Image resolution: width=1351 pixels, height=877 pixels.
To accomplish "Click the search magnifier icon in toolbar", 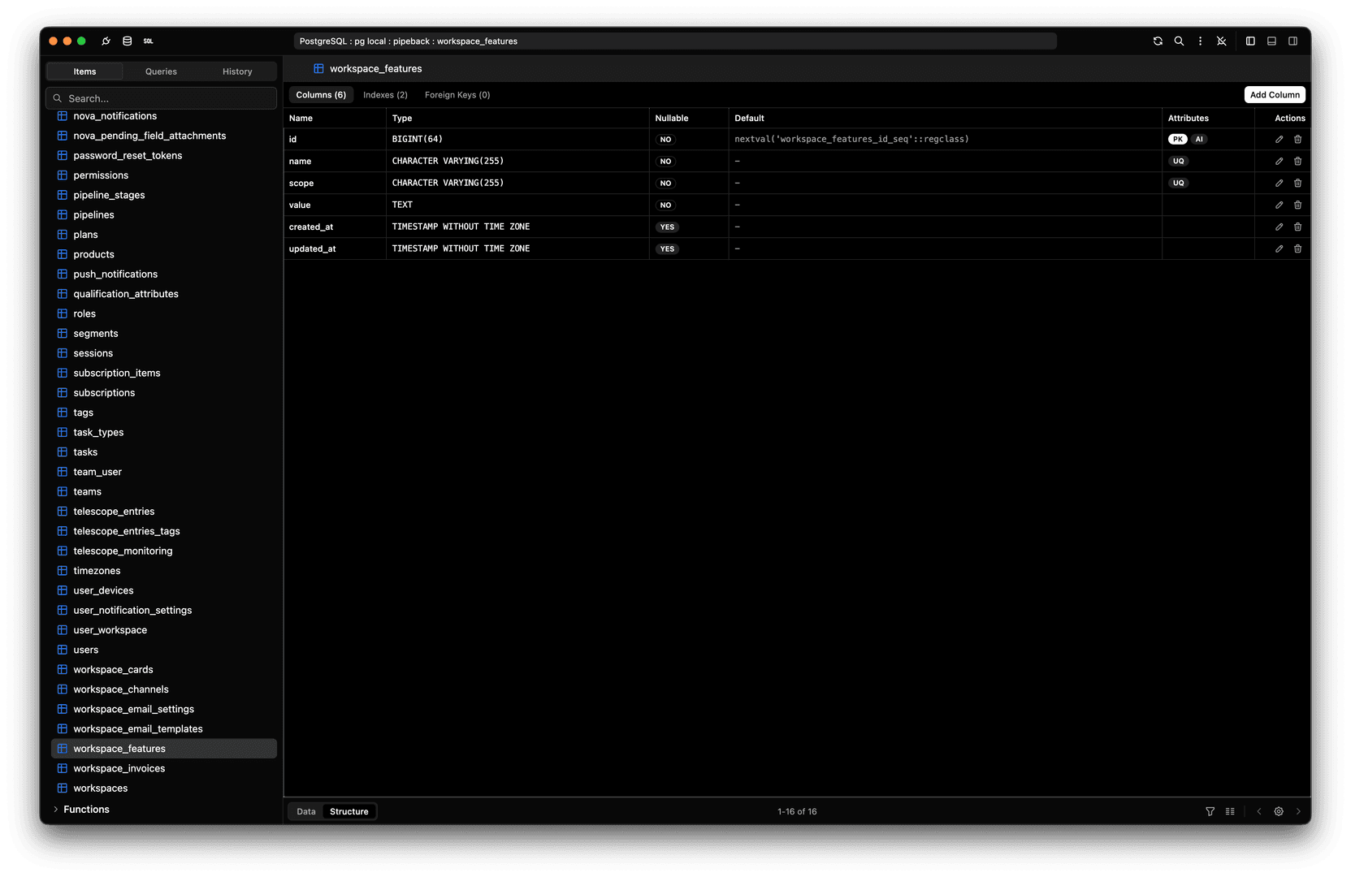I will click(1179, 41).
